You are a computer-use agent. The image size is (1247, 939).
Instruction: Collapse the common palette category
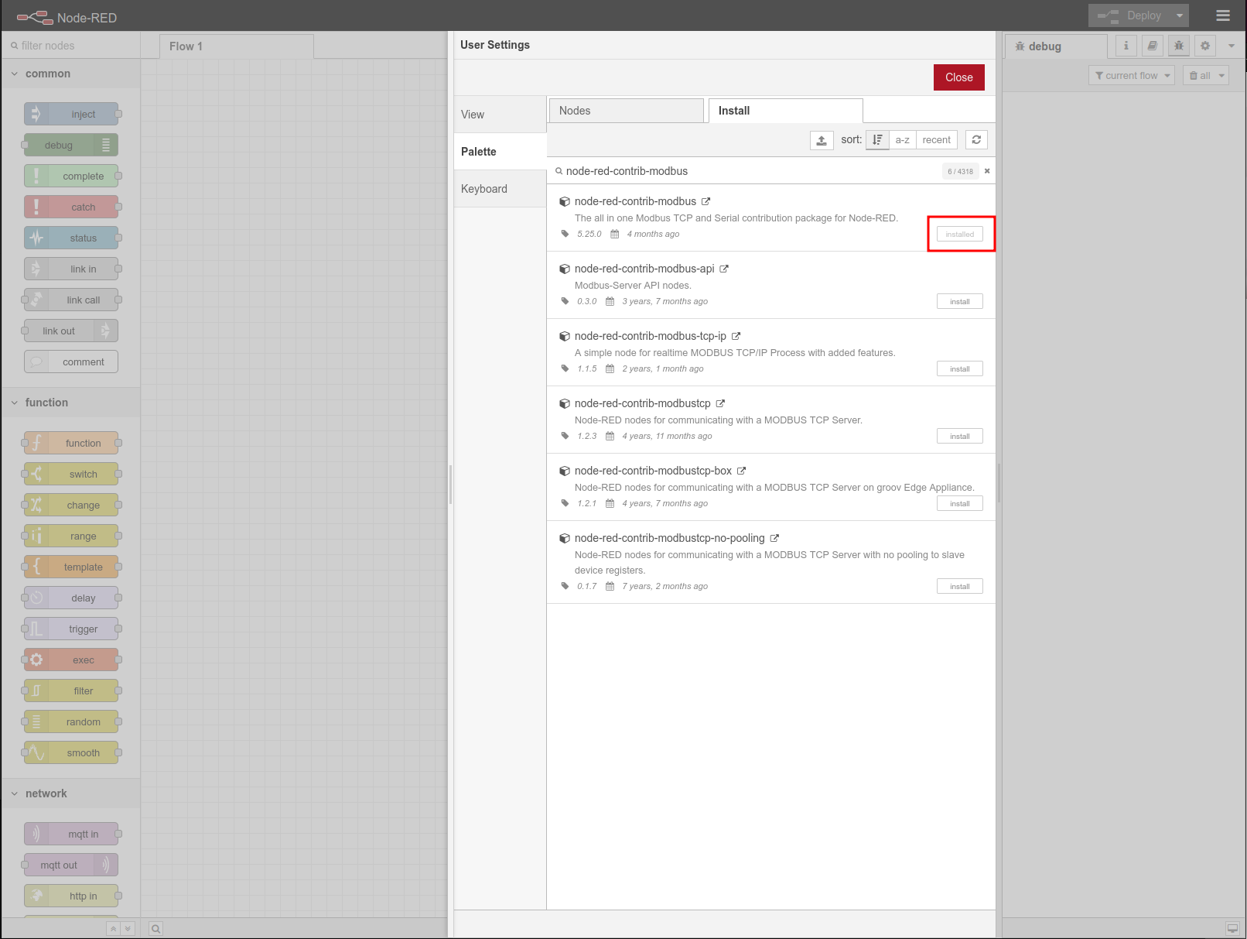(x=15, y=74)
